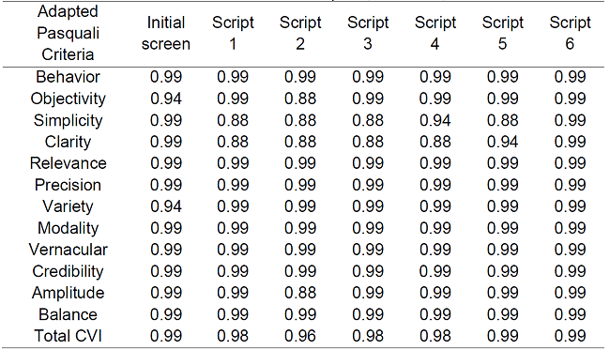Image resolution: width=610 pixels, height=350 pixels.
Task: Select the Adapted Pasquali Criteria header
Action: point(68,33)
